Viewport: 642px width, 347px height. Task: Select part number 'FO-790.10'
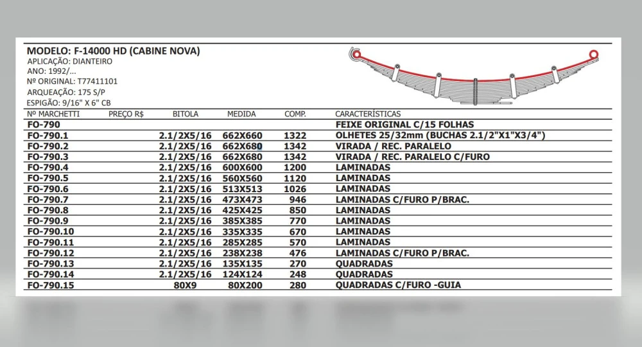tap(51, 231)
